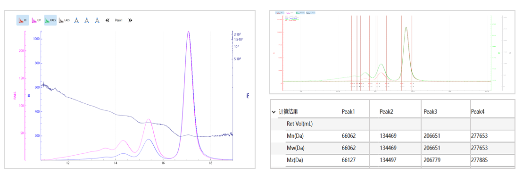The image size is (523, 175).
Task: Click Mn value 134469 for Peak2
Action: point(388,136)
